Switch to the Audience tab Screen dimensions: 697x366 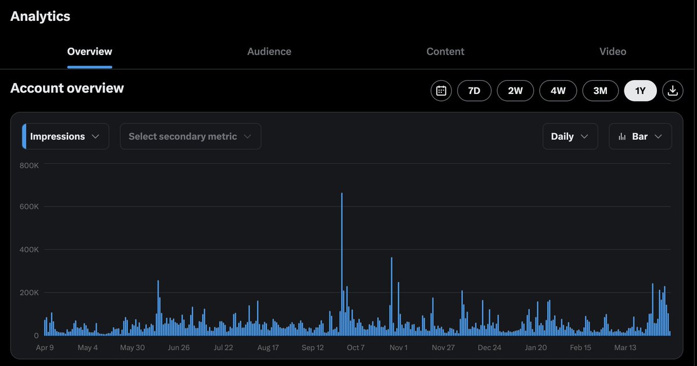[x=270, y=52]
